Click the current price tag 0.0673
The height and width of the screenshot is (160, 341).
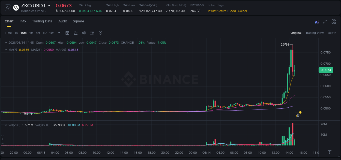(326, 70)
